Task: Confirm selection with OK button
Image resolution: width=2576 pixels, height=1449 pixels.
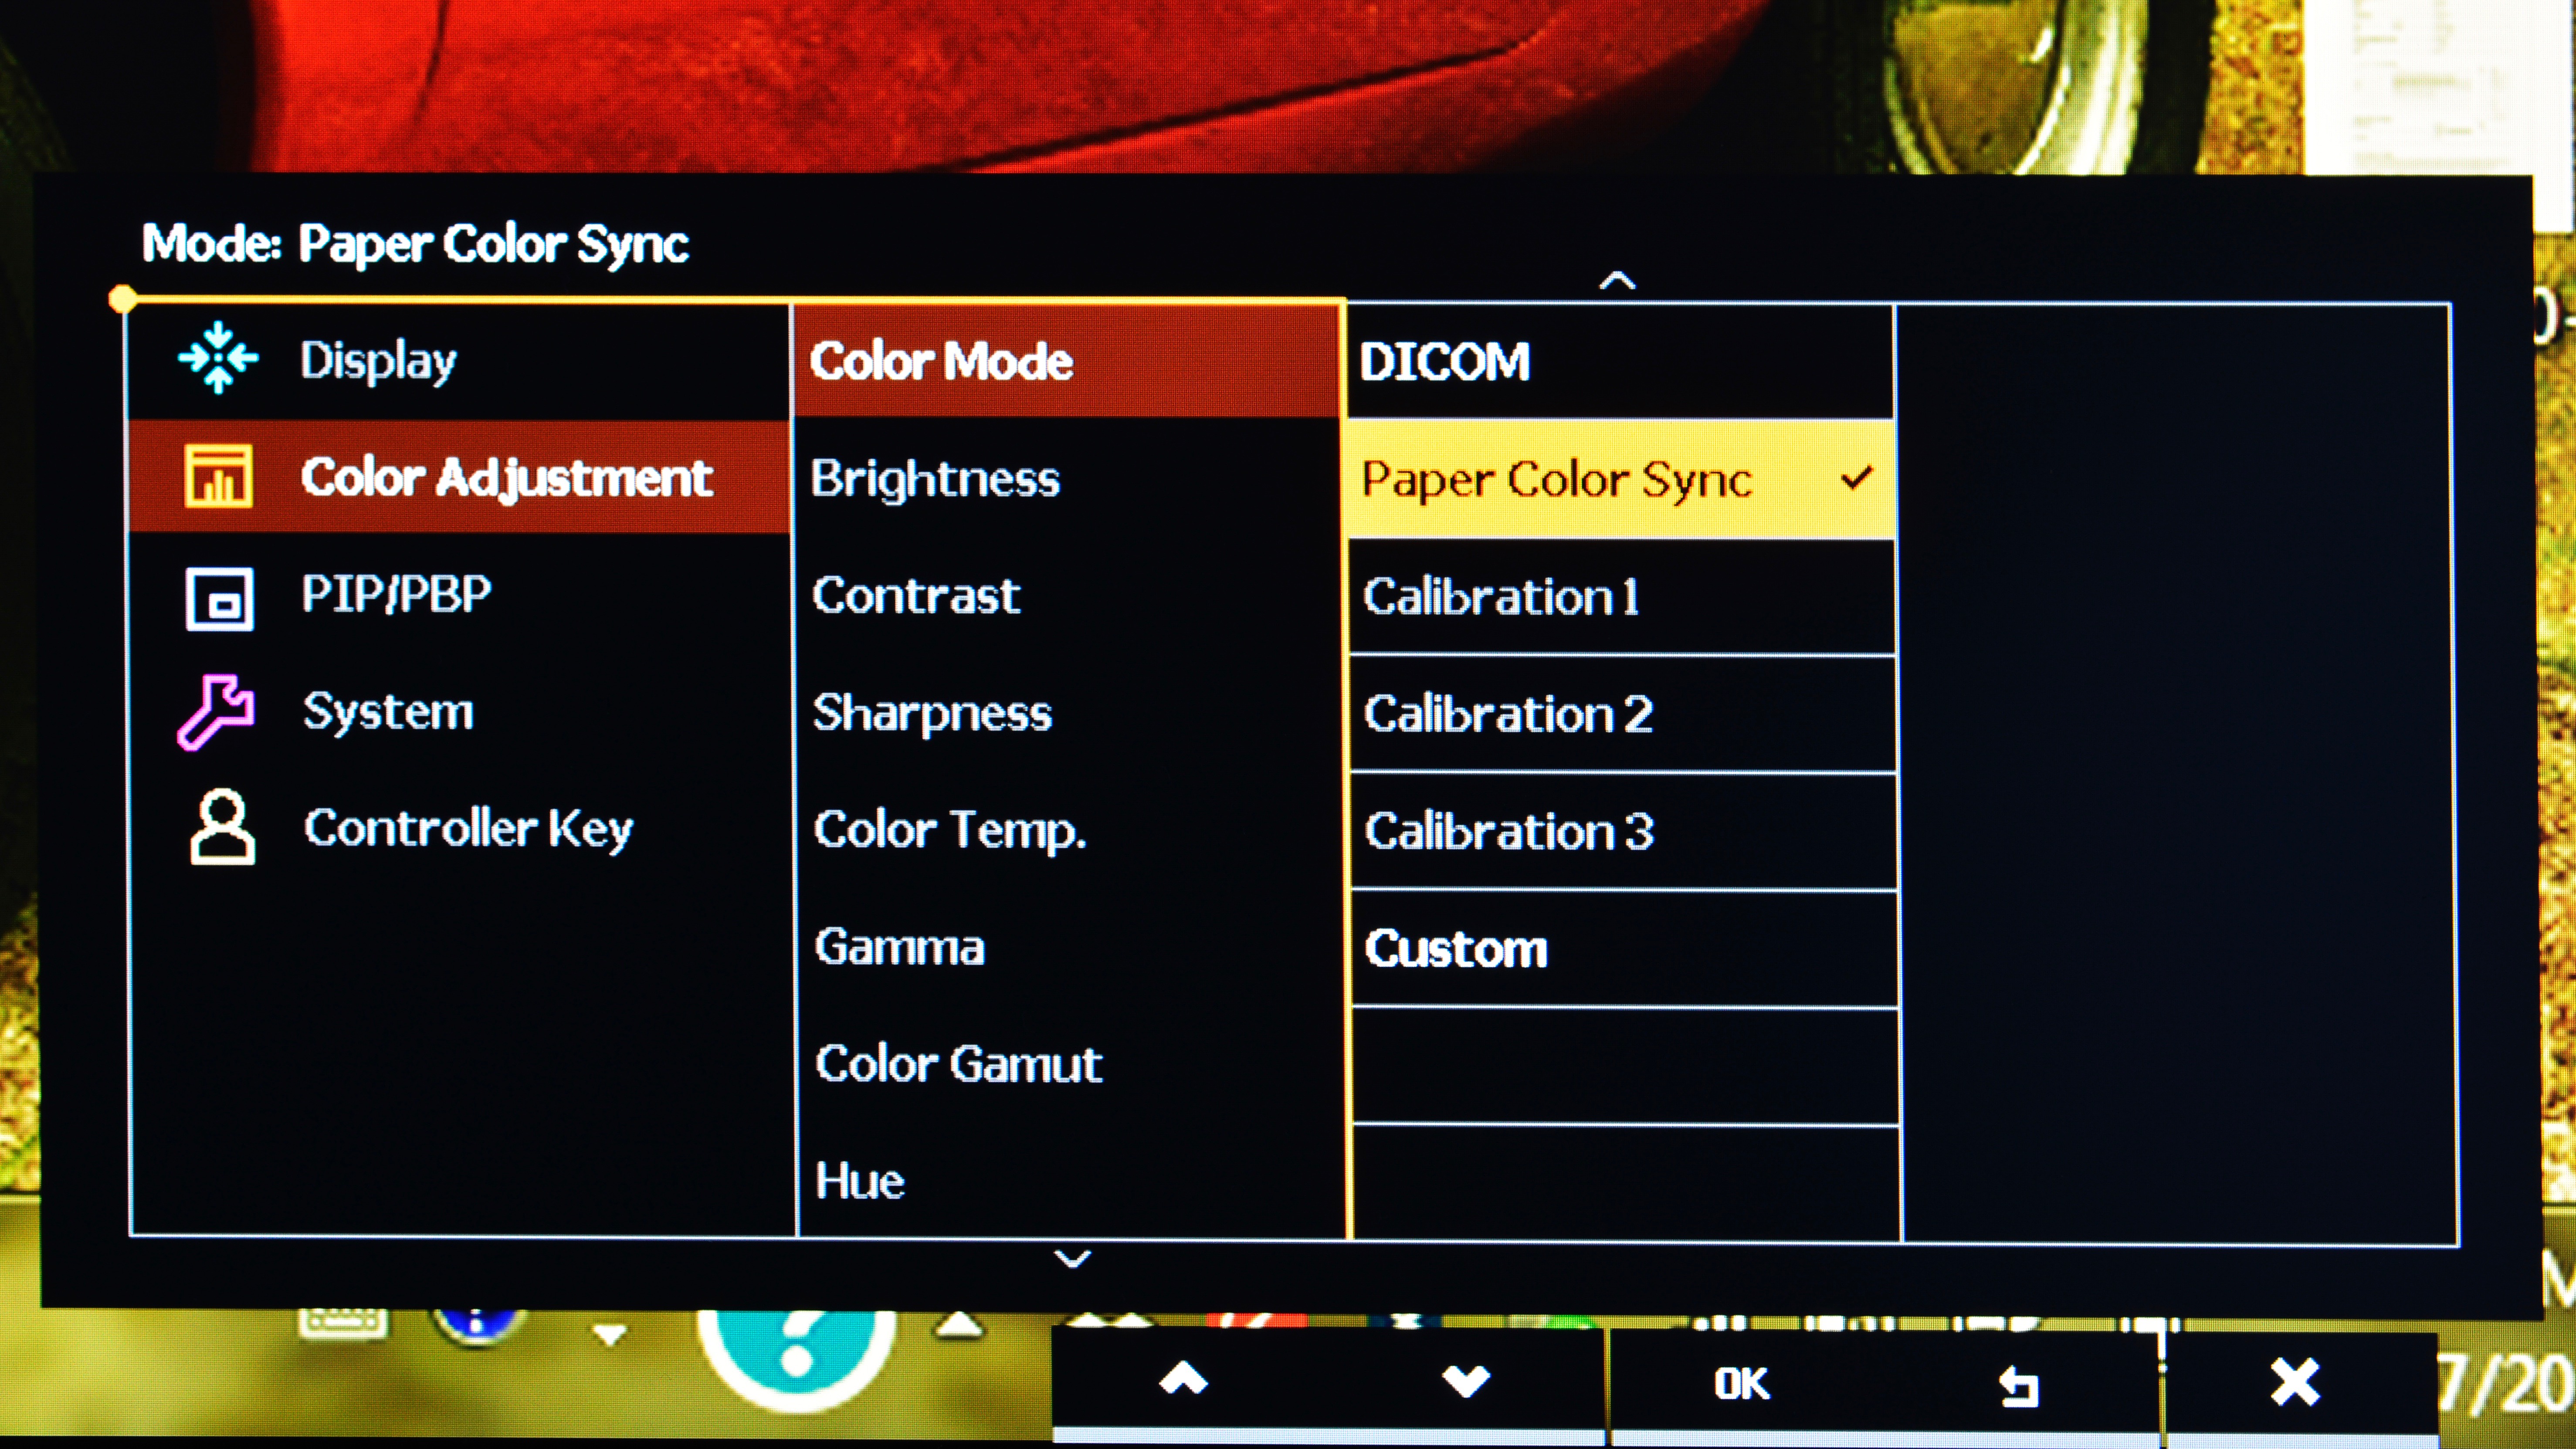Action: pos(1741,1384)
